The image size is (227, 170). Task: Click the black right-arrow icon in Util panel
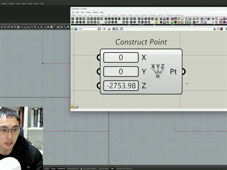pyautogui.click(x=213, y=19)
